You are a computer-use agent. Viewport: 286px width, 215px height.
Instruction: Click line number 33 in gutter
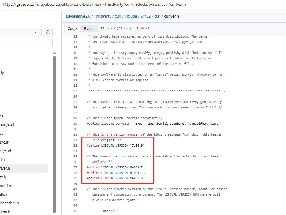(75, 145)
